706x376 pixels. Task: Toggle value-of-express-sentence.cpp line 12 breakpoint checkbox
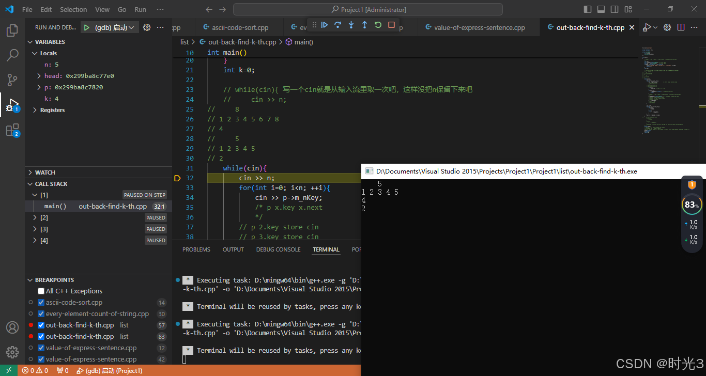coord(41,348)
